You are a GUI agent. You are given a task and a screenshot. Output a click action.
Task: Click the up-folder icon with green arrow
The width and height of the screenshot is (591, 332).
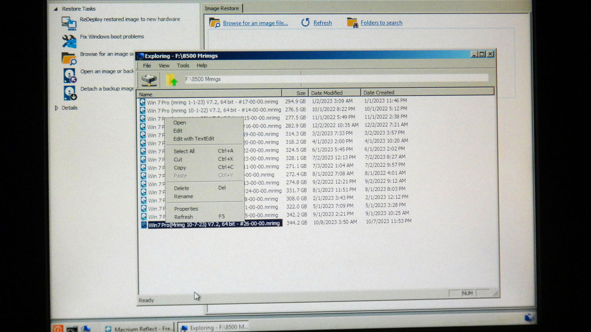tap(172, 80)
